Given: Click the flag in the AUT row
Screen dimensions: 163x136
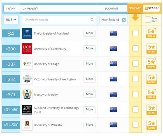Looking at the screenshot, I should click(x=113, y=110).
